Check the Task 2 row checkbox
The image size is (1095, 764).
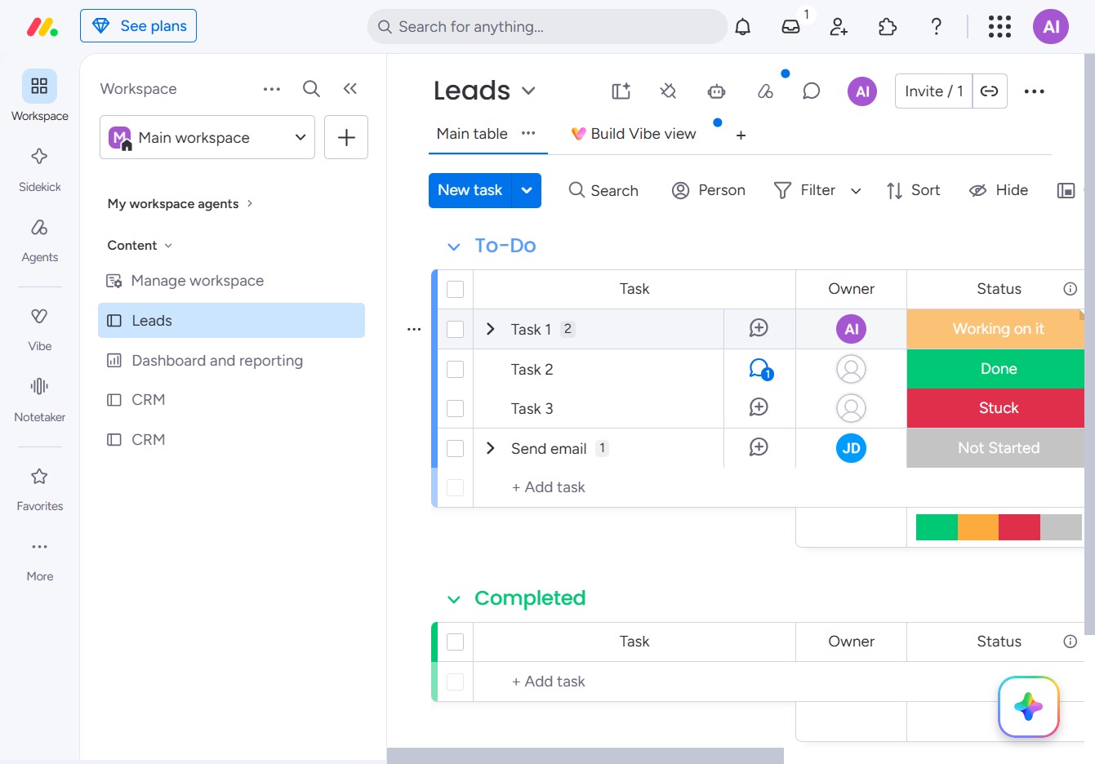pos(456,370)
